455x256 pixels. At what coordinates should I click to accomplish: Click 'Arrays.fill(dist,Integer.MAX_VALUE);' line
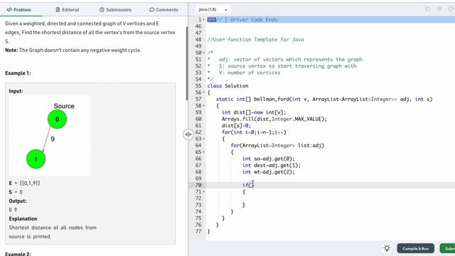(274, 119)
